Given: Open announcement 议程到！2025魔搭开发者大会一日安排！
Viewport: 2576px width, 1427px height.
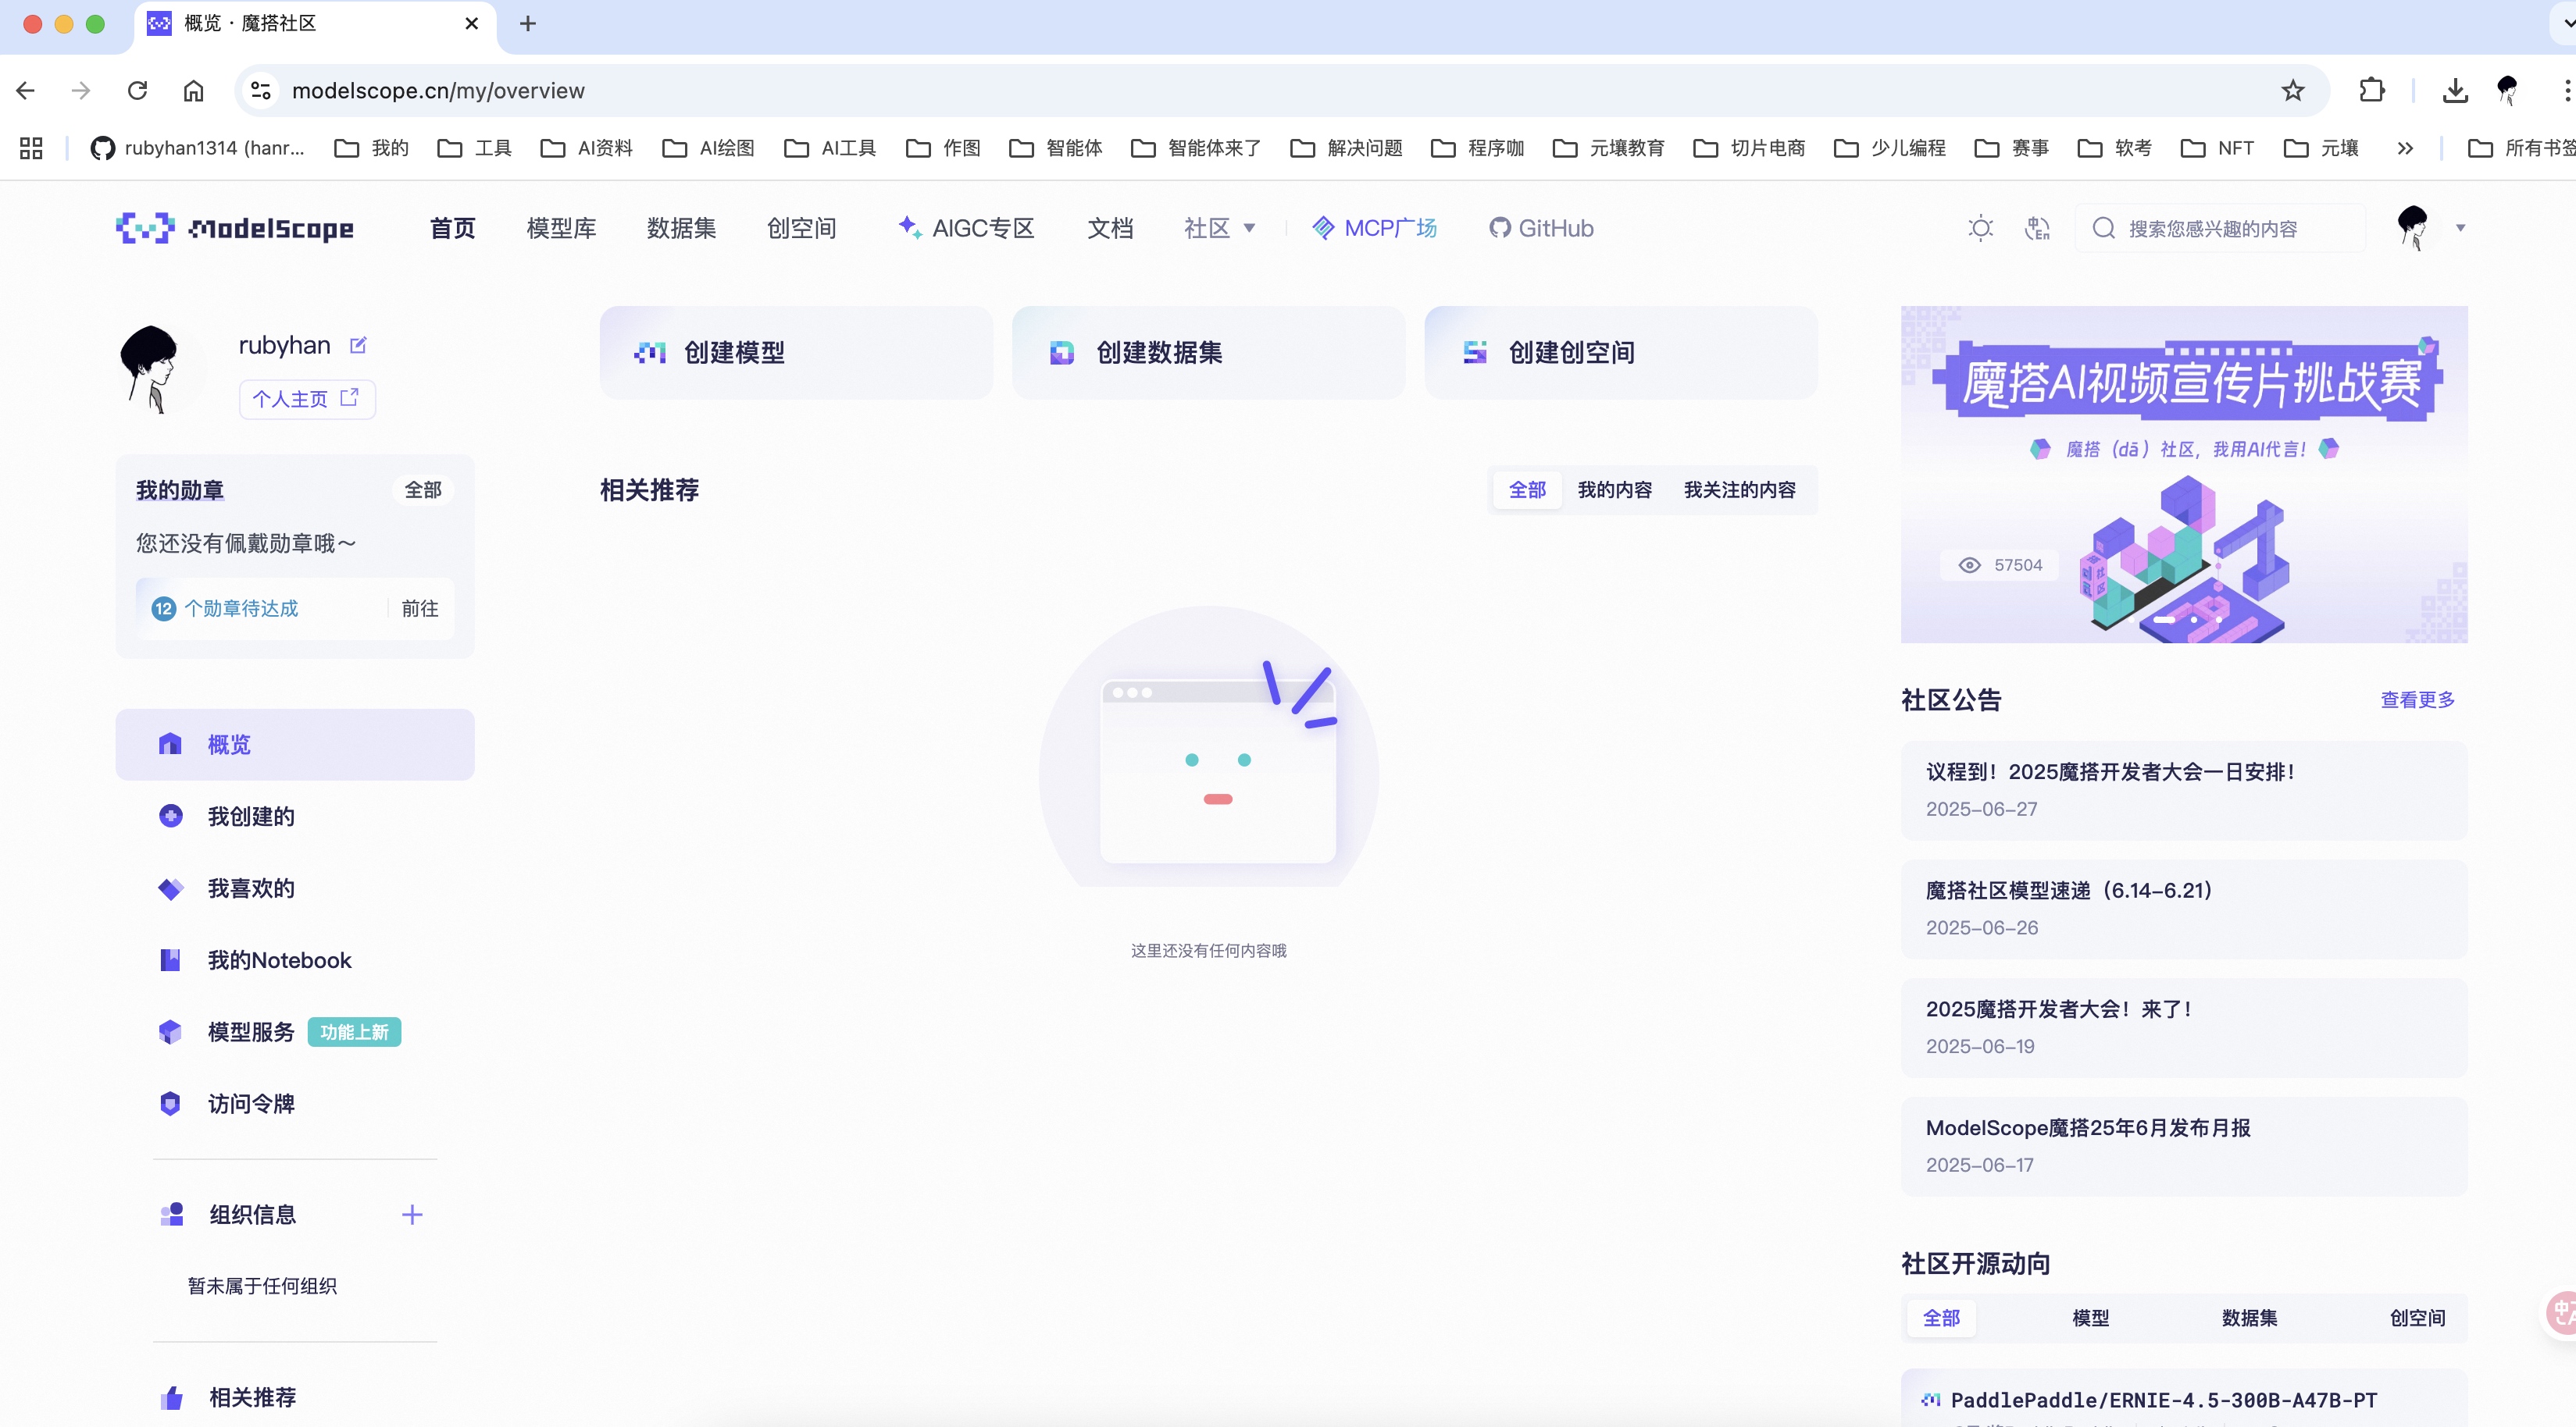Looking at the screenshot, I should (2183, 791).
